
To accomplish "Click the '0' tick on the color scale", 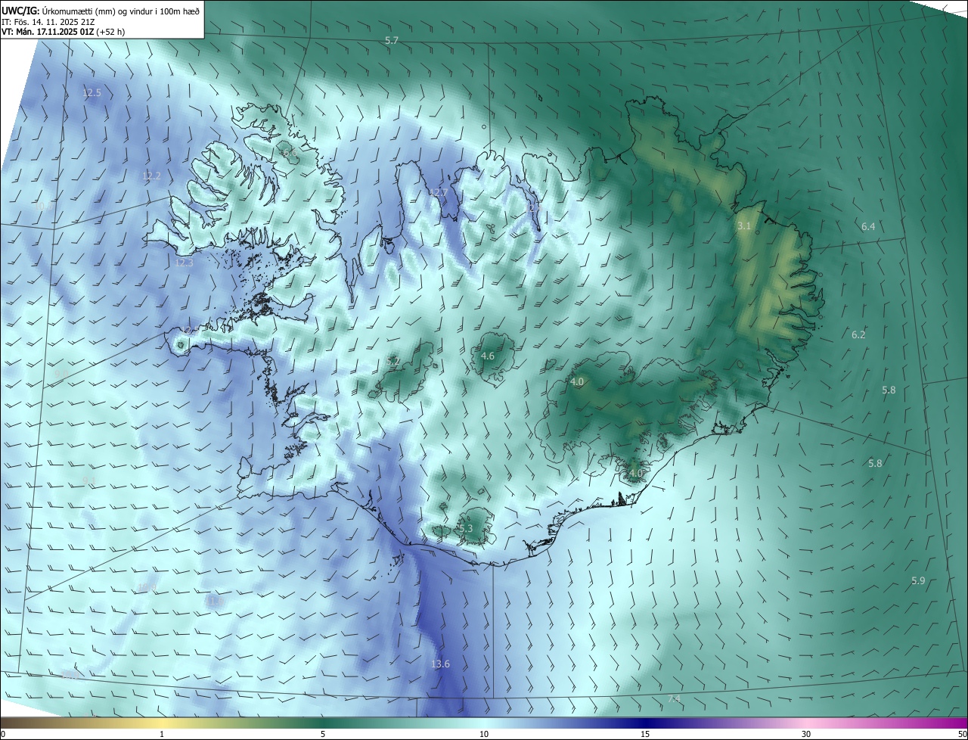I will coord(3,734).
